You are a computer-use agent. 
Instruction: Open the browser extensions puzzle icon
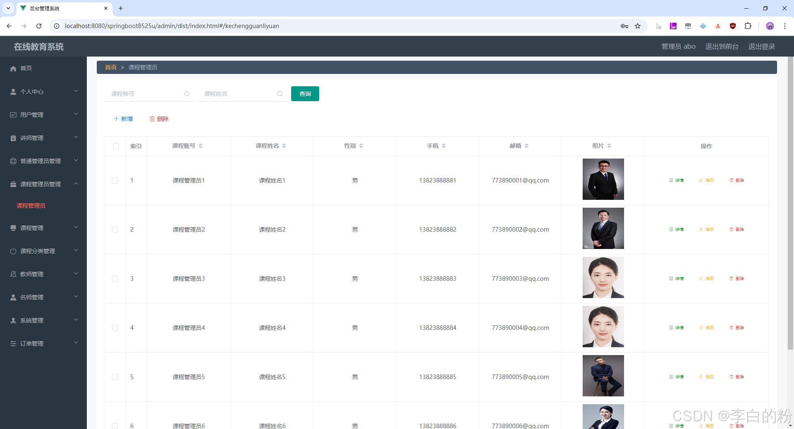point(748,26)
